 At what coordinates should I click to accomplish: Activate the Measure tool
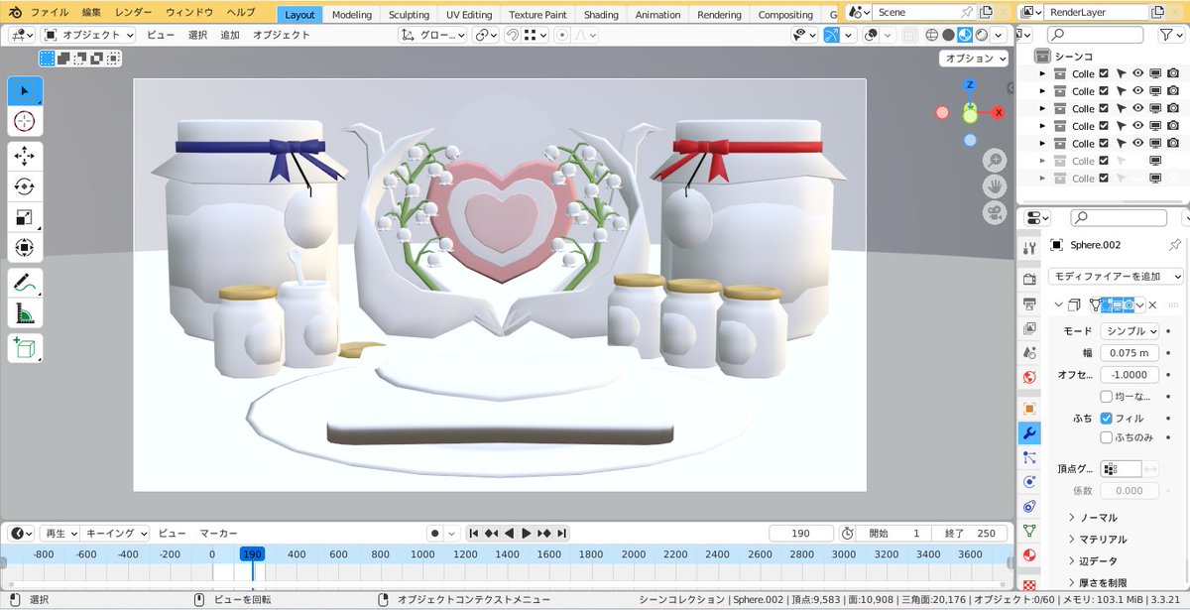[x=25, y=313]
